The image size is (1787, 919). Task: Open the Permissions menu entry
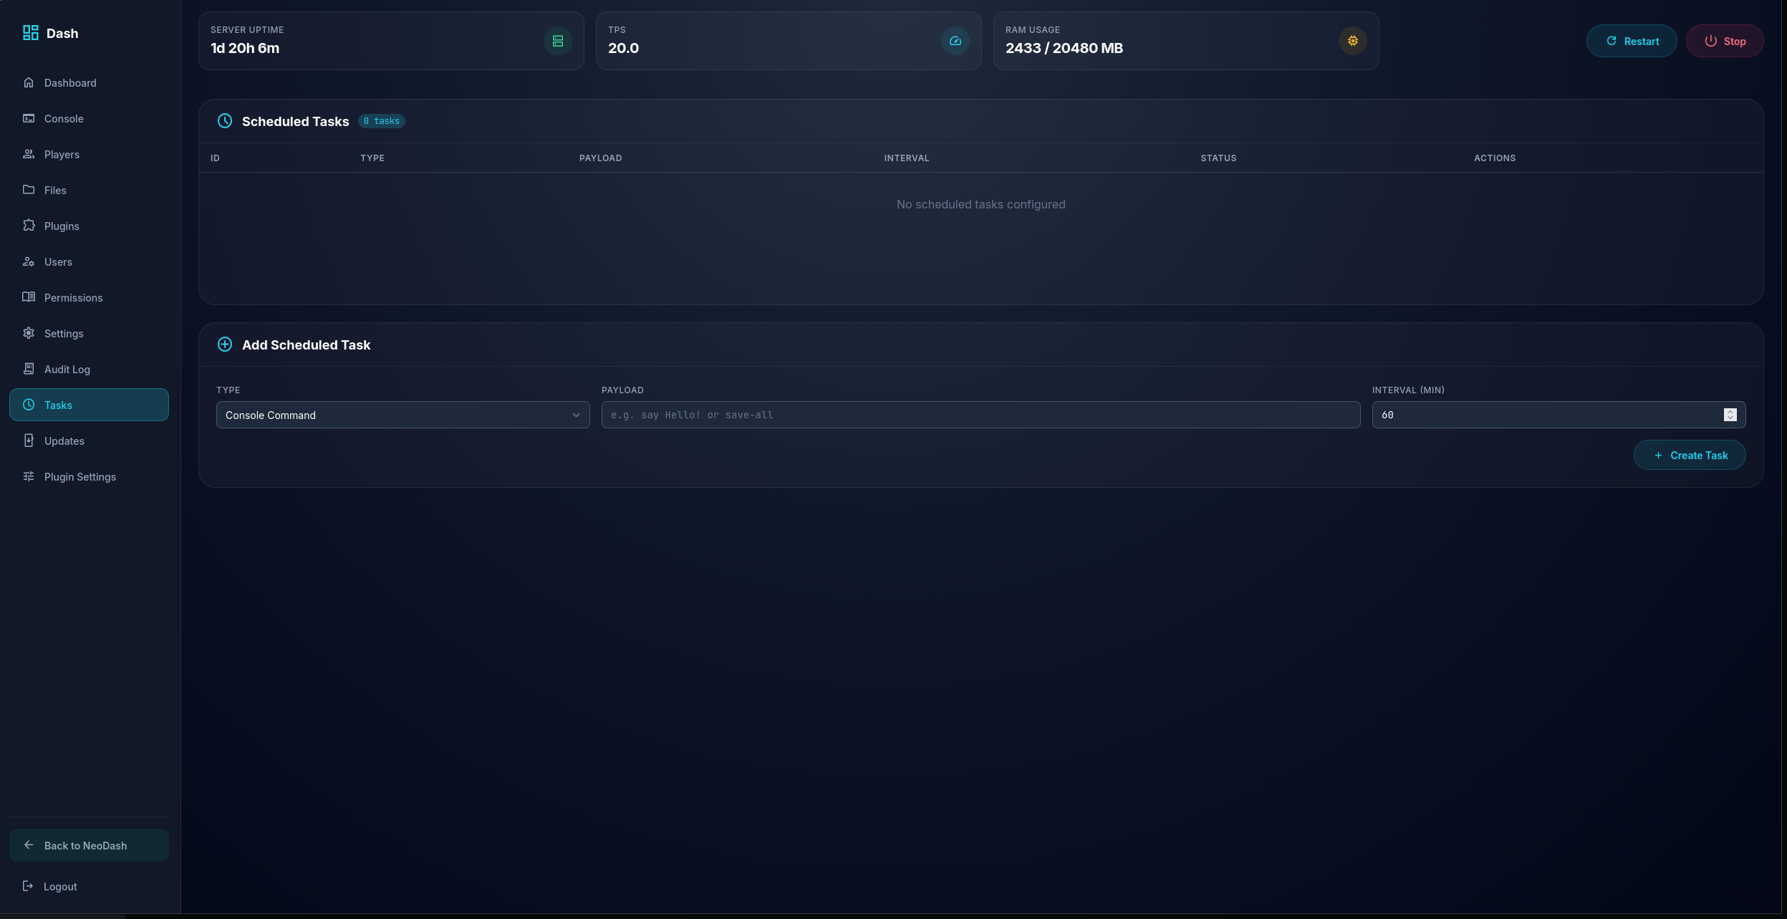(89, 297)
